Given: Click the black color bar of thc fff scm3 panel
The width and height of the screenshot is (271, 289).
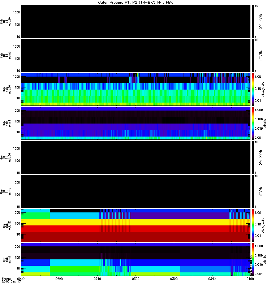Looking at the screenshot, I should [253, 191].
